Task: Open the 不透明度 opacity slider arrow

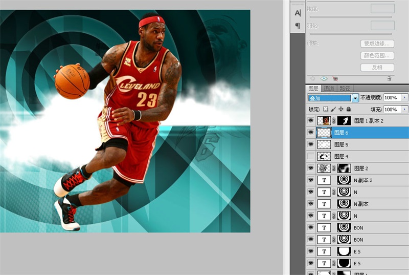Action: [405, 97]
